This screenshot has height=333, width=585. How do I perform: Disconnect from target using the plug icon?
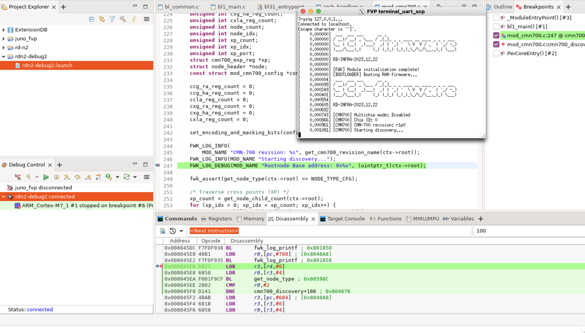click(17, 177)
